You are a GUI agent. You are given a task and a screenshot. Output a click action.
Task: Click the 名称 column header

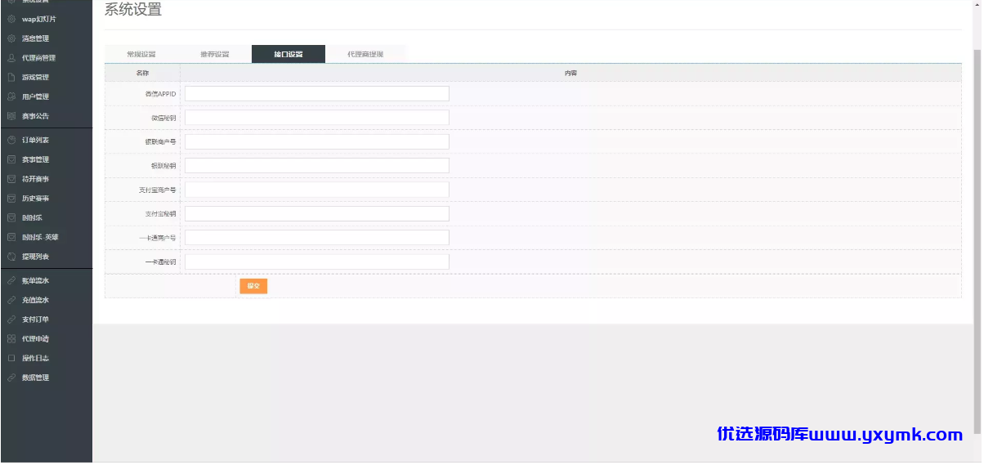(142, 74)
